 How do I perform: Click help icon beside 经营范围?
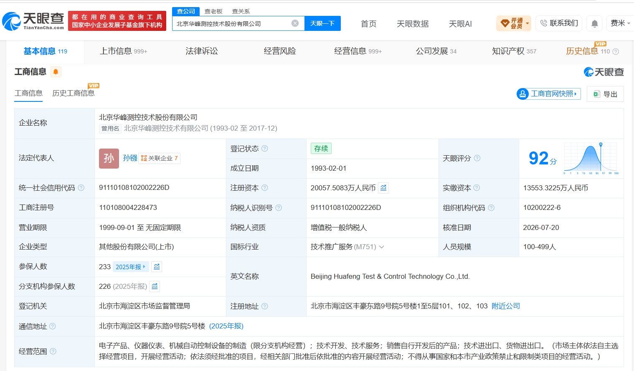click(53, 351)
